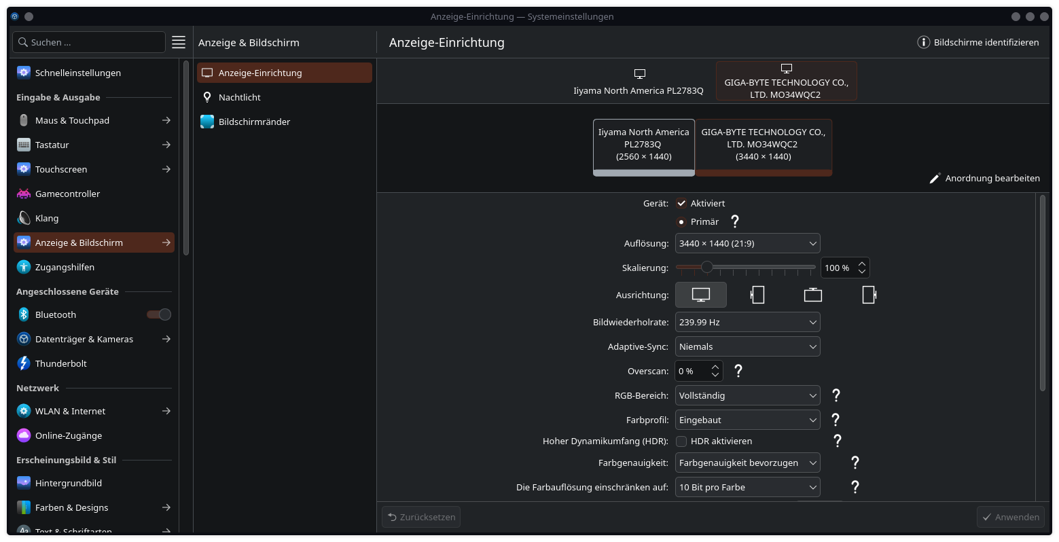
Task: Click the Bildschirme identifizieren info icon
Action: click(923, 42)
